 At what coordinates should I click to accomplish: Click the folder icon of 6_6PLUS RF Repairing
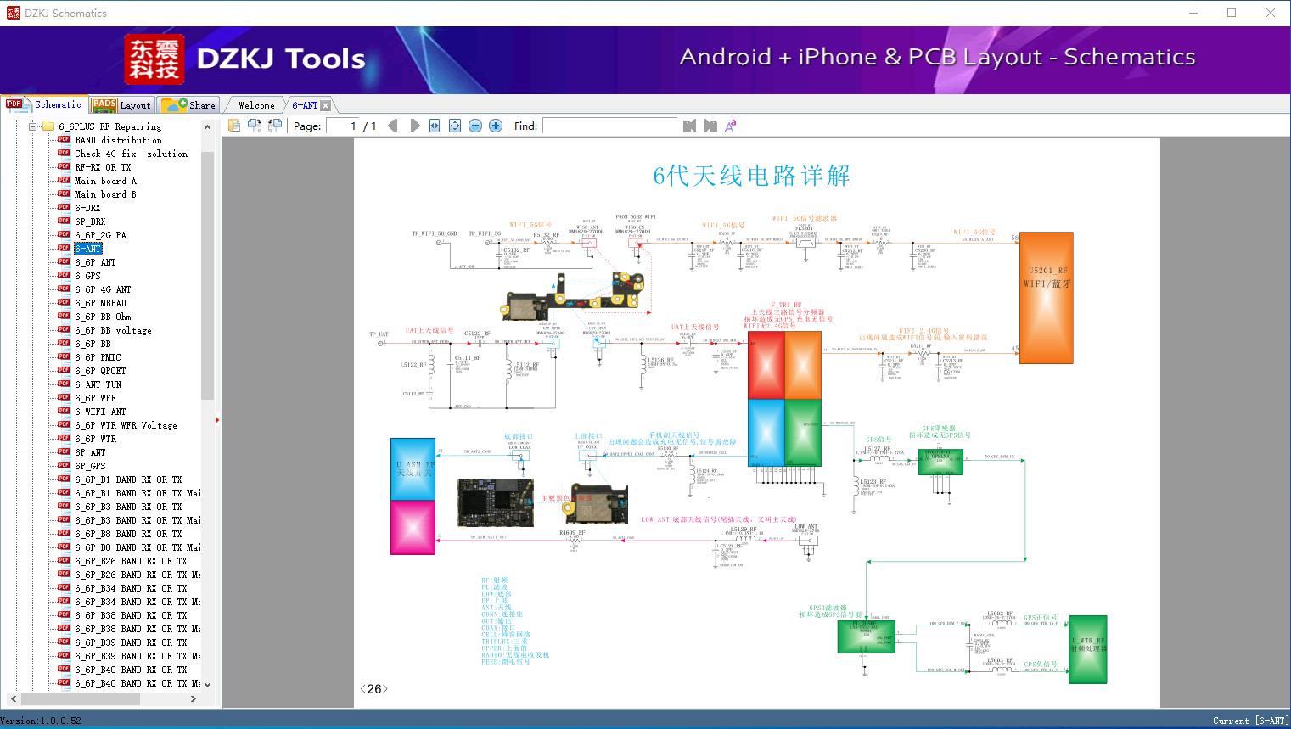[x=48, y=126]
